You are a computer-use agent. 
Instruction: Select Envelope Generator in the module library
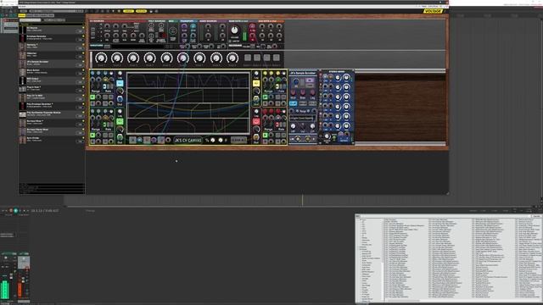(52, 37)
